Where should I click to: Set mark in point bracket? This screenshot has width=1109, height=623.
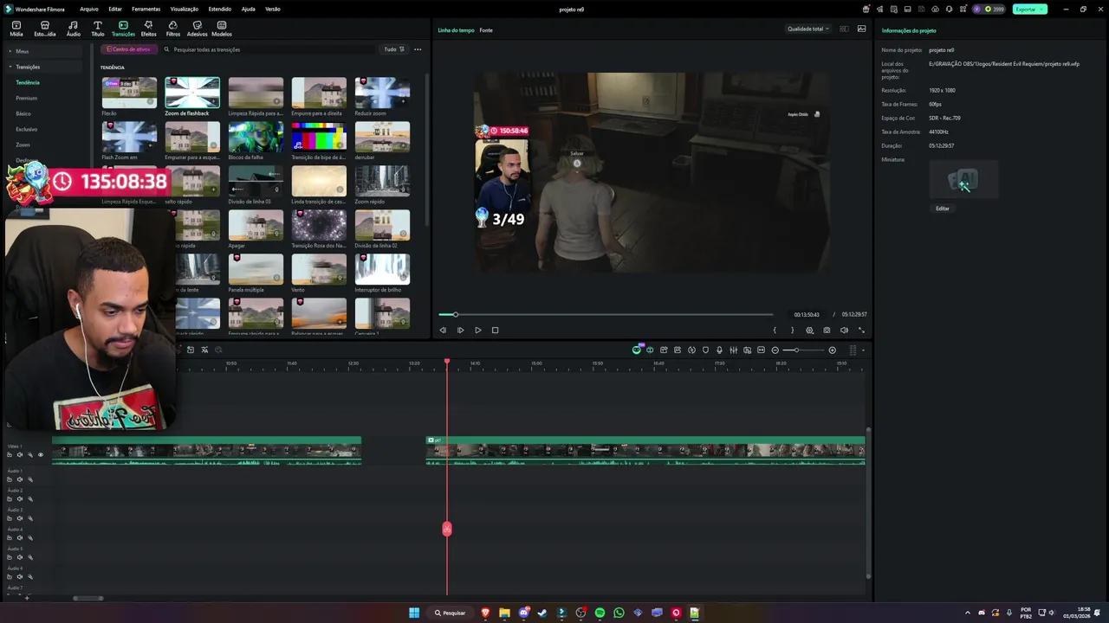point(775,330)
